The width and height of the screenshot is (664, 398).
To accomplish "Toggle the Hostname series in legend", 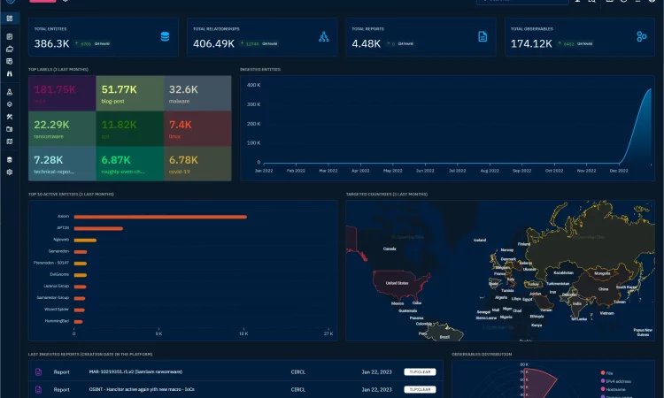I will (x=613, y=389).
